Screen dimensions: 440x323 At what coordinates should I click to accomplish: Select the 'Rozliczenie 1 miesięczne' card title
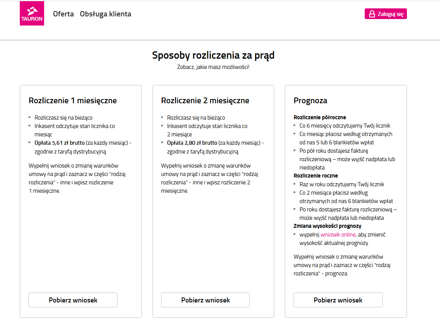click(x=73, y=101)
